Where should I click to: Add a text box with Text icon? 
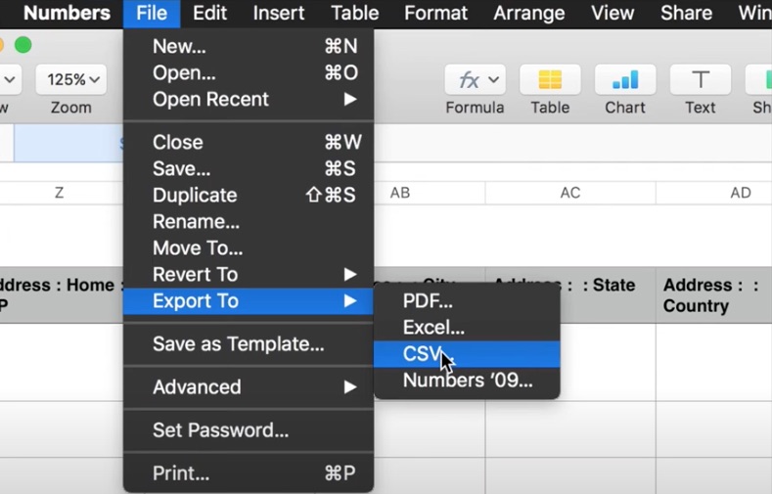click(700, 80)
